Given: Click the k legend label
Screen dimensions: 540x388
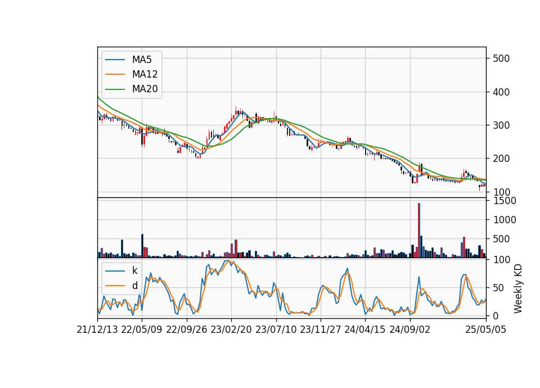Looking at the screenshot, I should [x=134, y=270].
